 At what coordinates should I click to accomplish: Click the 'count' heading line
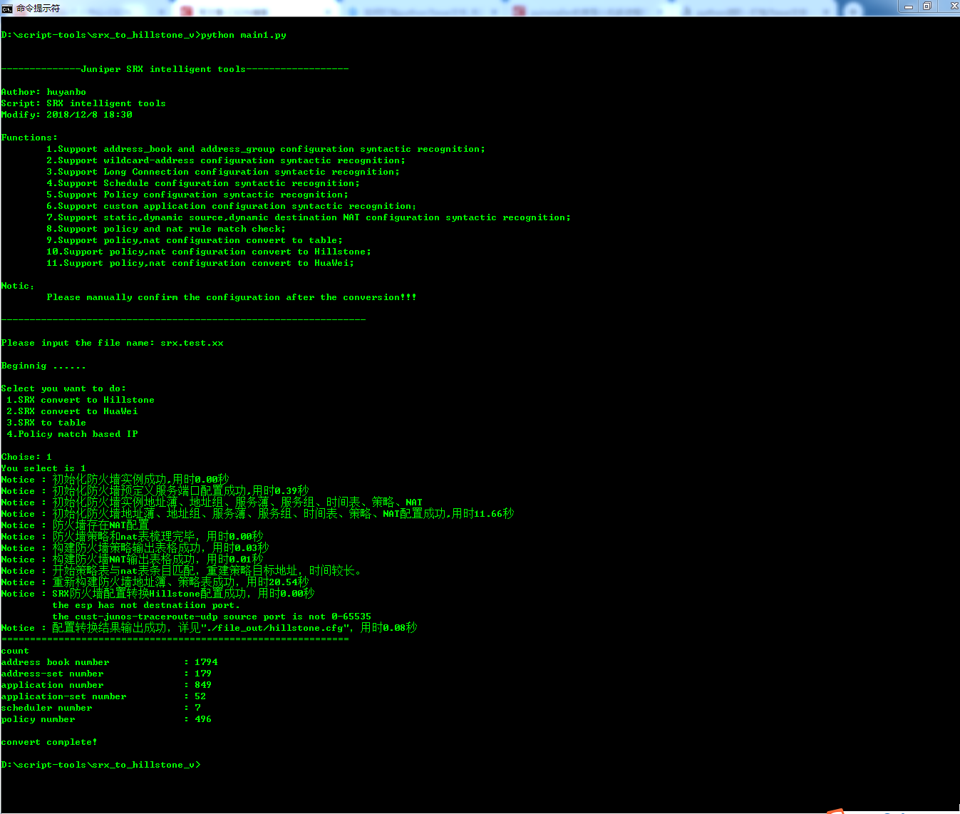point(15,651)
